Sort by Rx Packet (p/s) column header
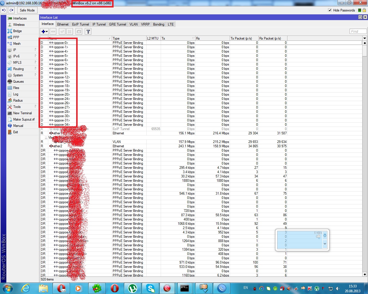The image size is (368, 294). coord(273,38)
